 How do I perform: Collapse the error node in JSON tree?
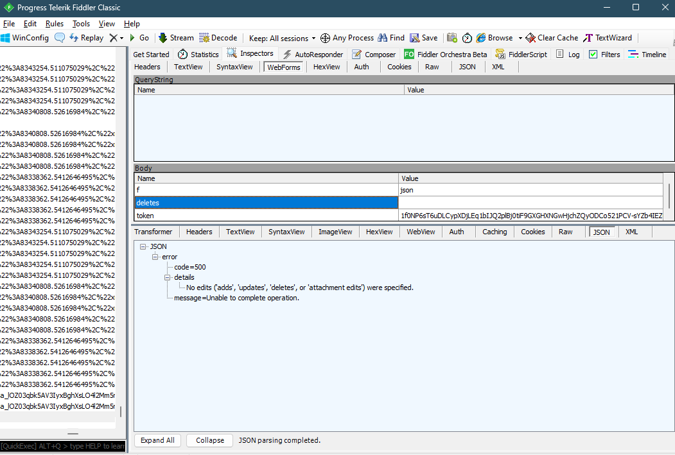point(154,256)
